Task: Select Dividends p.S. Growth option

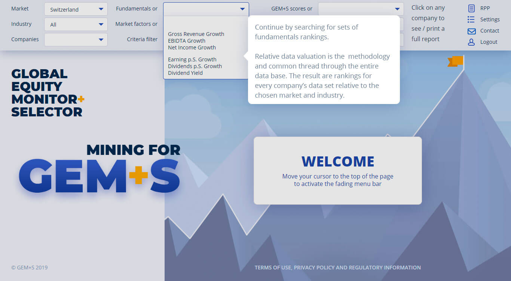Action: (195, 66)
